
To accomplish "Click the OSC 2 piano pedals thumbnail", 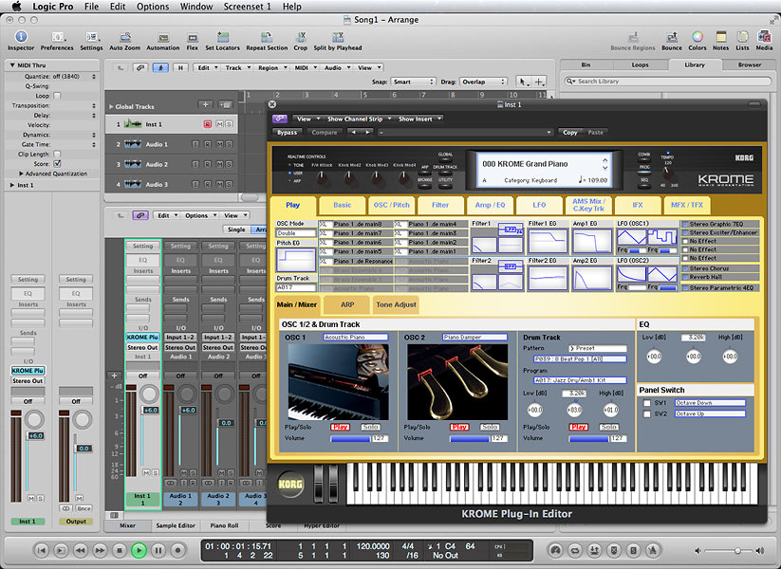I will point(457,382).
